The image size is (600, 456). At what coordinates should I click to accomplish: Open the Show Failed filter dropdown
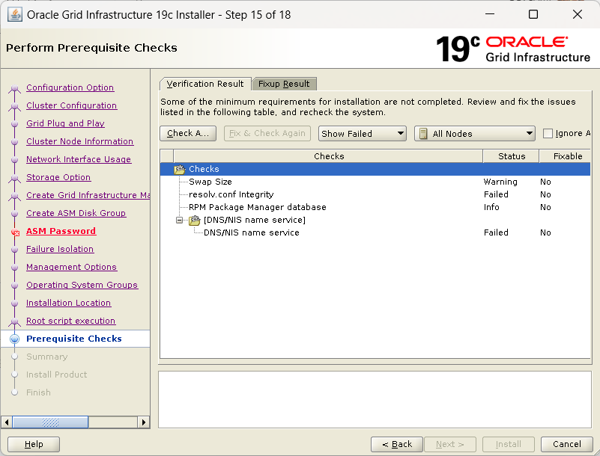tap(362, 134)
